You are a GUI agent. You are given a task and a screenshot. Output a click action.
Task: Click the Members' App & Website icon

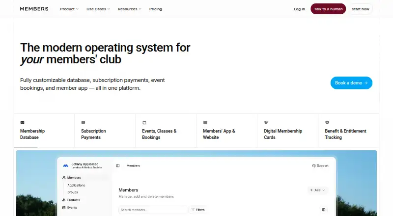(x=205, y=123)
